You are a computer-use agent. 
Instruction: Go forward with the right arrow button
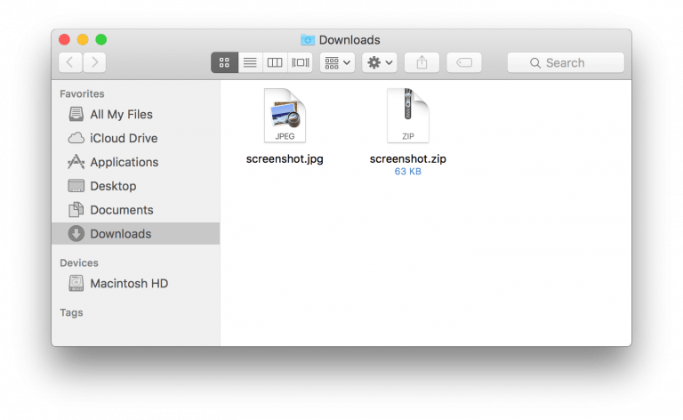pyautogui.click(x=94, y=63)
